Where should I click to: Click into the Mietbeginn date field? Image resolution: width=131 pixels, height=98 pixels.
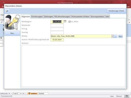click(57, 22)
